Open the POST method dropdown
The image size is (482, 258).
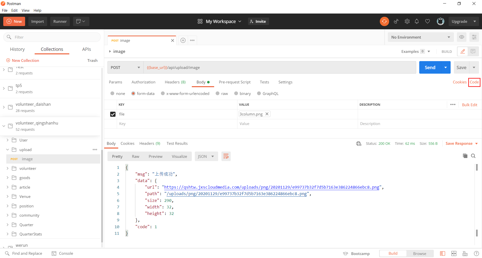point(125,68)
